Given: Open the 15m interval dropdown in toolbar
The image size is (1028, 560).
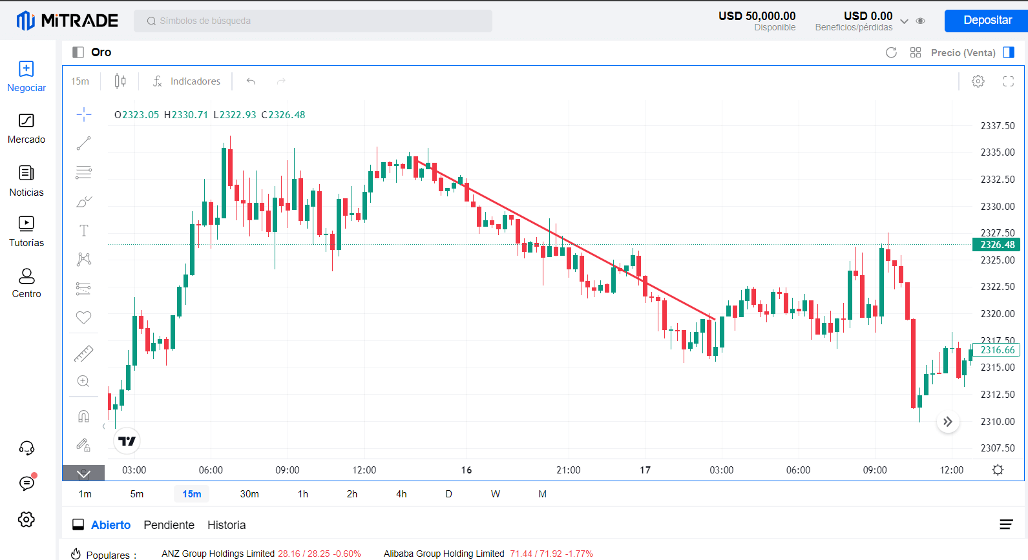Looking at the screenshot, I should coord(80,81).
